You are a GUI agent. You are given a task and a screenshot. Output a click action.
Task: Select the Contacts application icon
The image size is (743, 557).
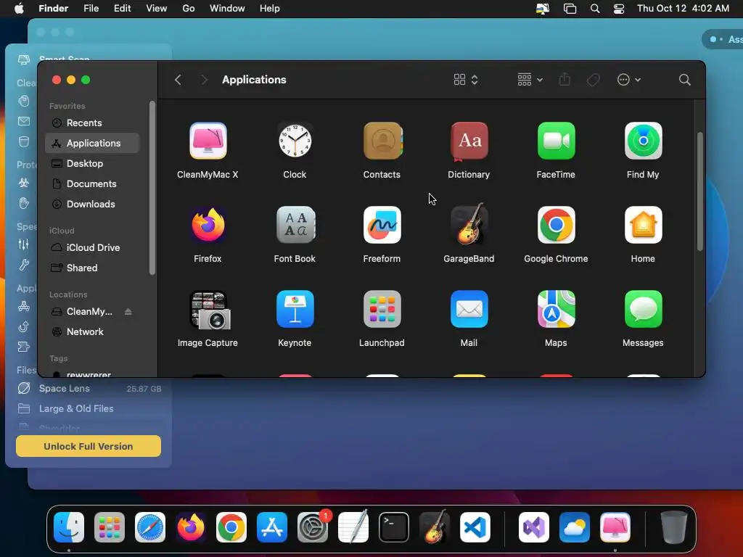pos(382,141)
